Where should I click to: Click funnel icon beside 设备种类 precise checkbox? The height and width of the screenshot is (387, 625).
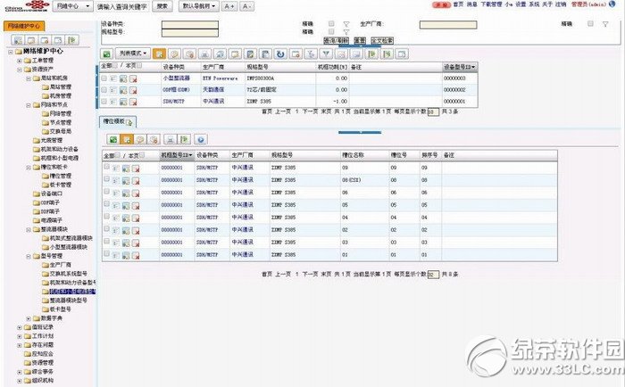346,24
